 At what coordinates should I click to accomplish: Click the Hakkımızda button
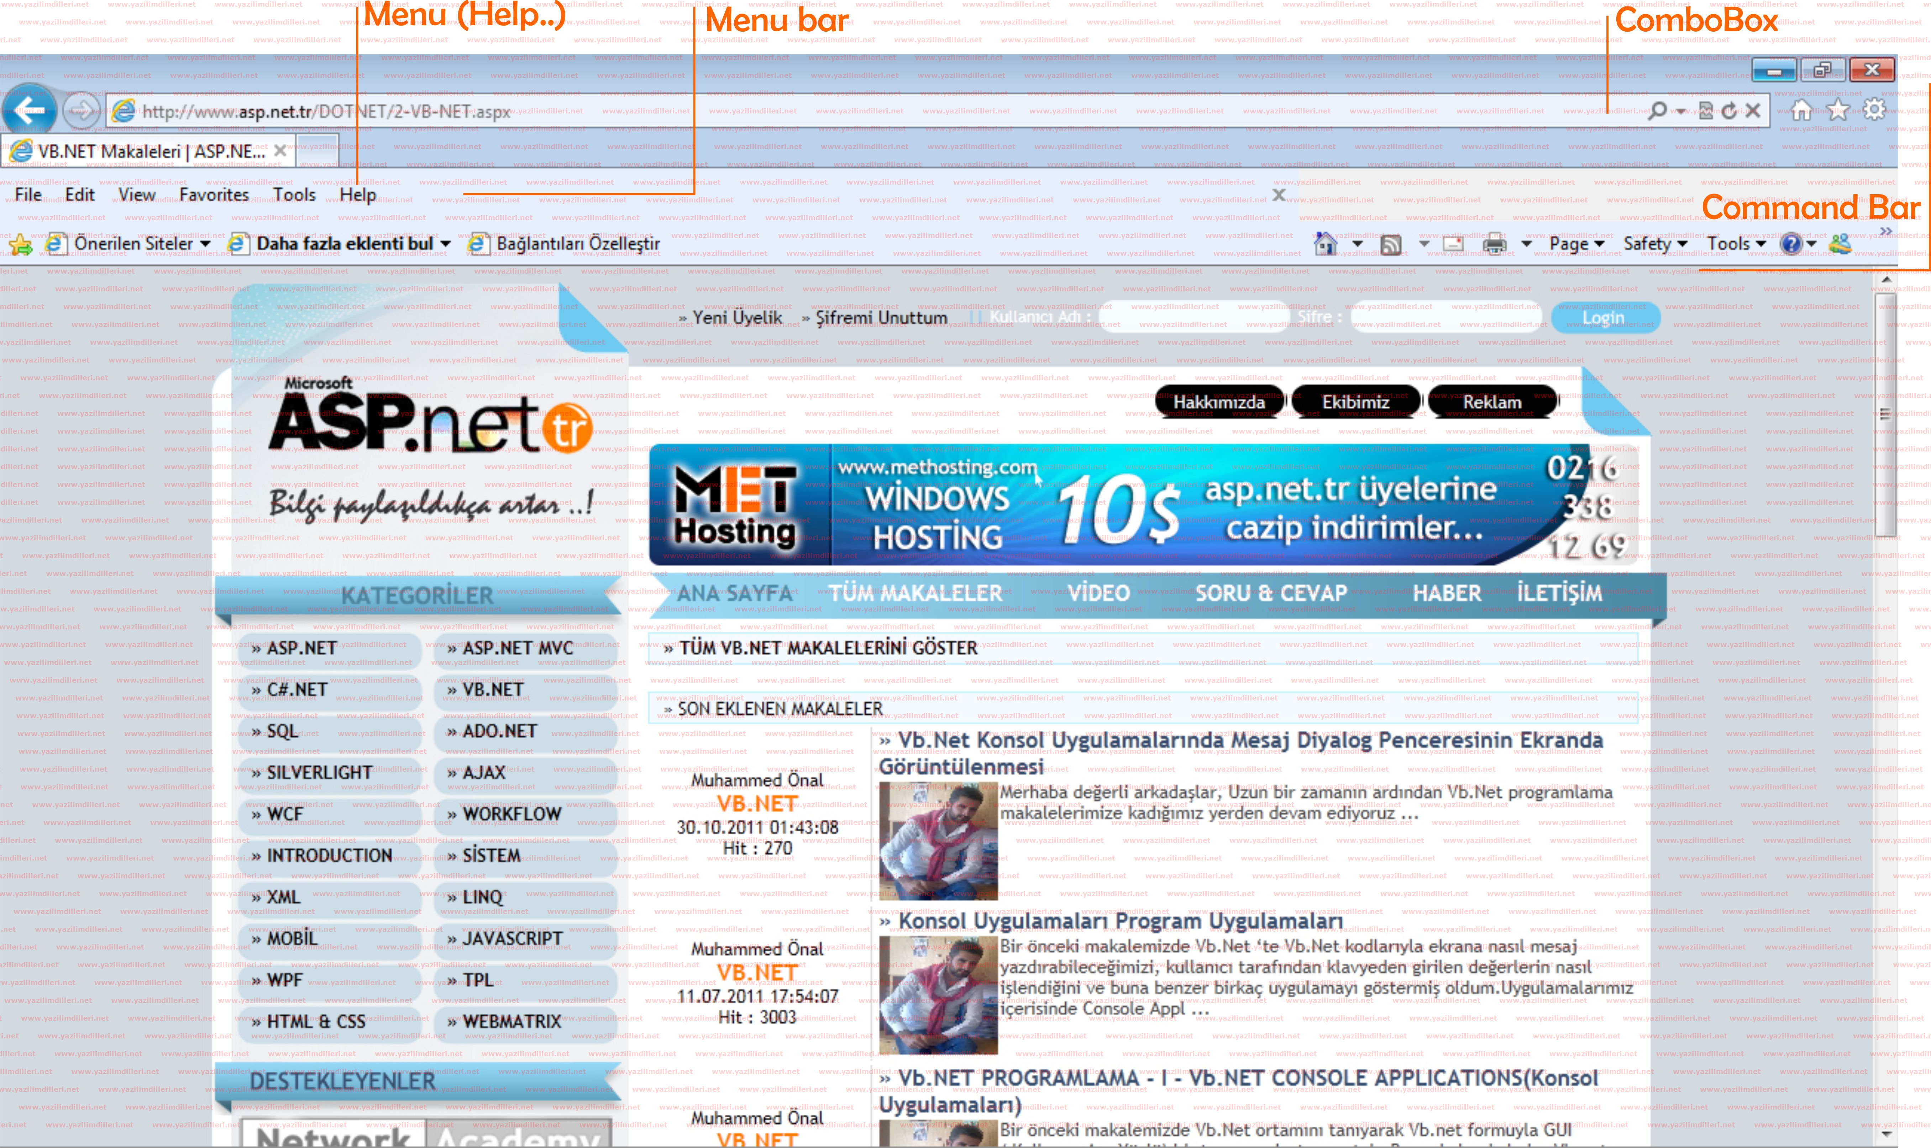coord(1219,402)
